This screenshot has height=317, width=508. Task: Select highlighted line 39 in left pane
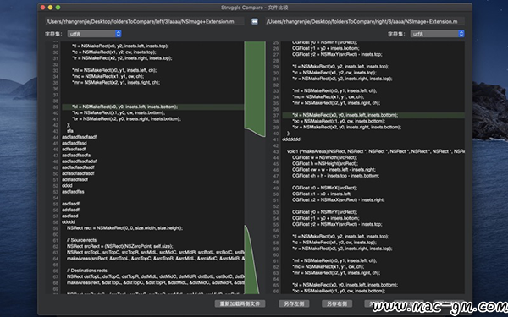click(x=153, y=107)
